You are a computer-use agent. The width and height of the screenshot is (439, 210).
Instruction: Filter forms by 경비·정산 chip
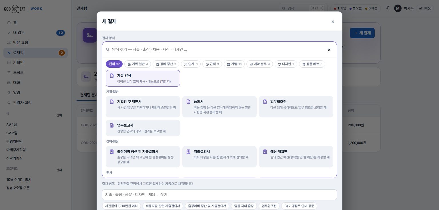click(x=166, y=64)
